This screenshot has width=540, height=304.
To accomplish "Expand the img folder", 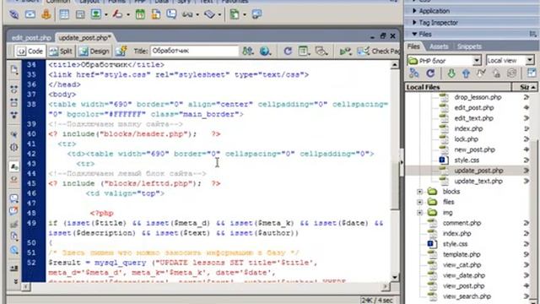I will [420, 213].
